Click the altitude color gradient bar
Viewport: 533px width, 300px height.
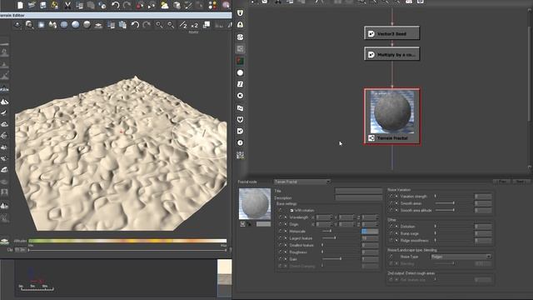tap(127, 241)
